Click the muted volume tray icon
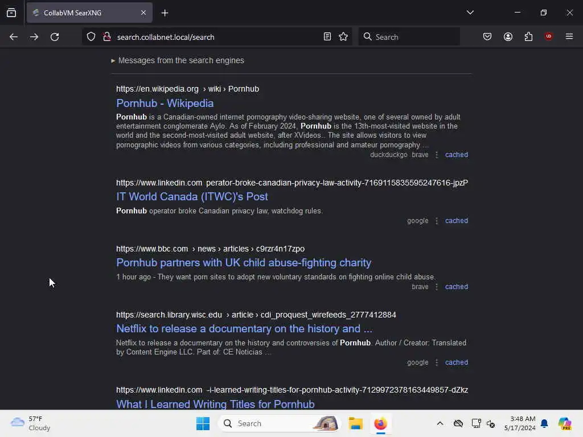Screen dimensions: 583x437 click(491, 423)
